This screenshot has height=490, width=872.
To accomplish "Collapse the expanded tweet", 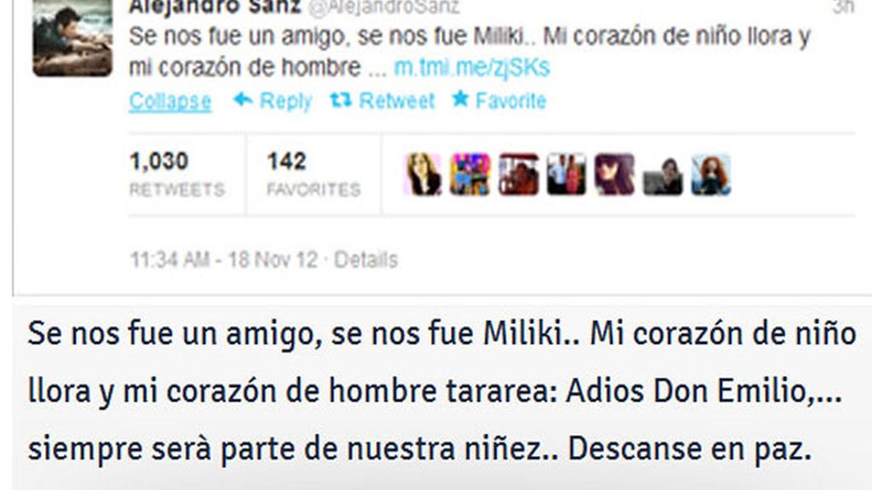I will pos(170,102).
